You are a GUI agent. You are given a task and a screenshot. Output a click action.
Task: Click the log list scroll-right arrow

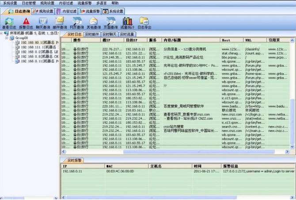coord(287,151)
